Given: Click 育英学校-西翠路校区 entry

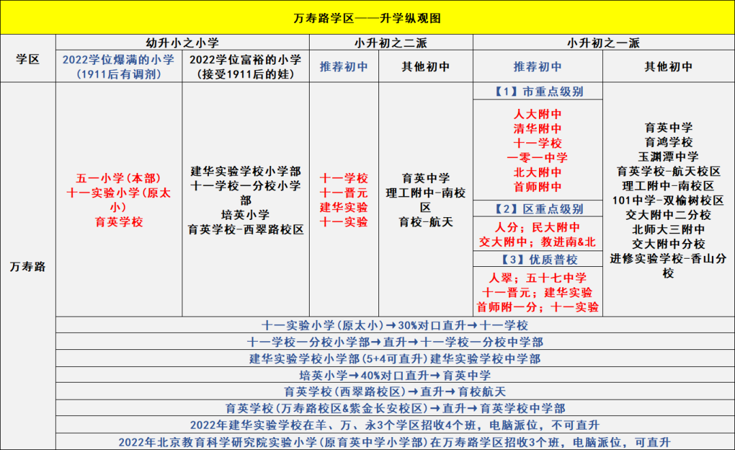Looking at the screenshot, I should click(246, 229).
